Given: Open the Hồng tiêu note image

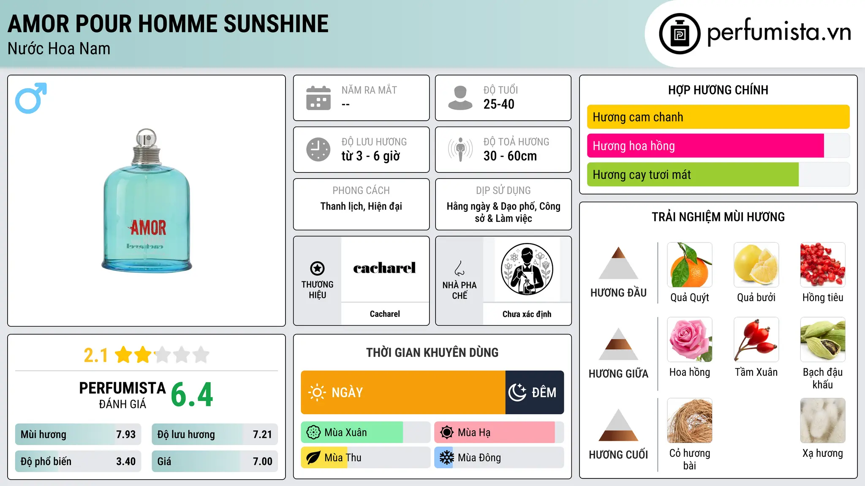Looking at the screenshot, I should [x=823, y=265].
